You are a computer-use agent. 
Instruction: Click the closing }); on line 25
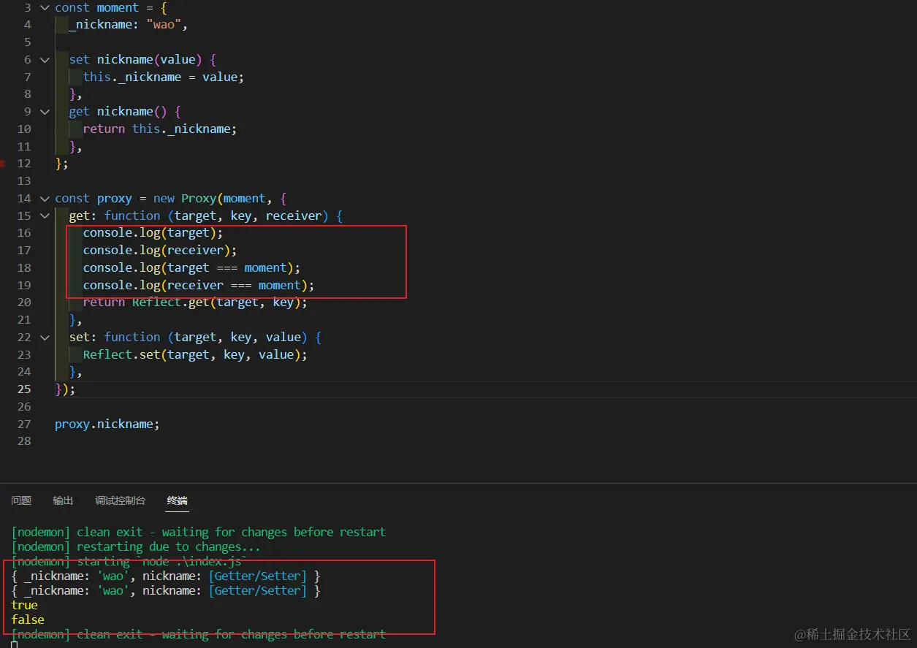point(65,389)
